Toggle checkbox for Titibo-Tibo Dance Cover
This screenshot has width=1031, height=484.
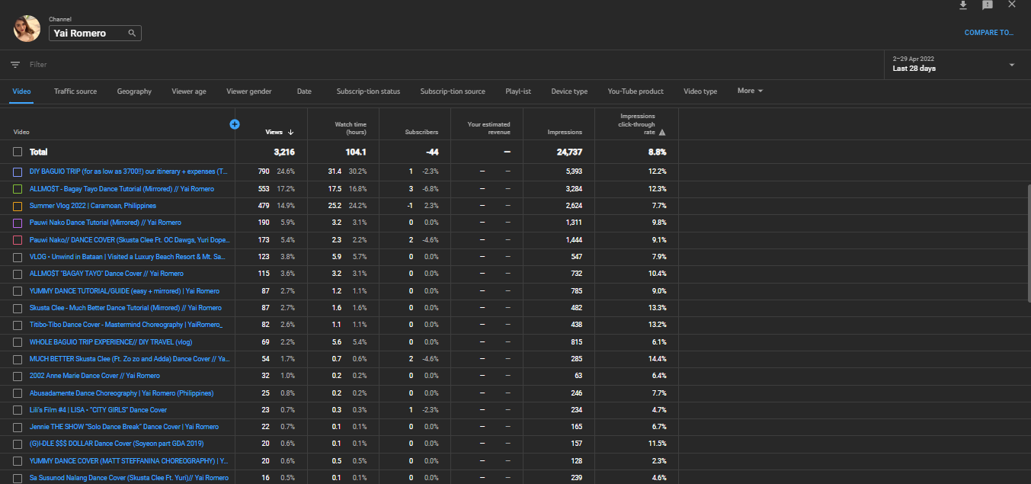point(18,325)
